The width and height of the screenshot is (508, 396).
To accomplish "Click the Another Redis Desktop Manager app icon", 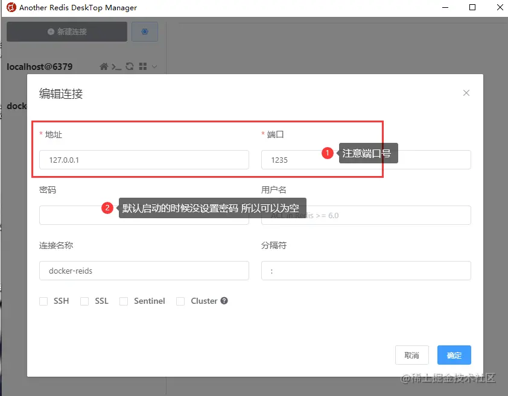I will click(11, 7).
